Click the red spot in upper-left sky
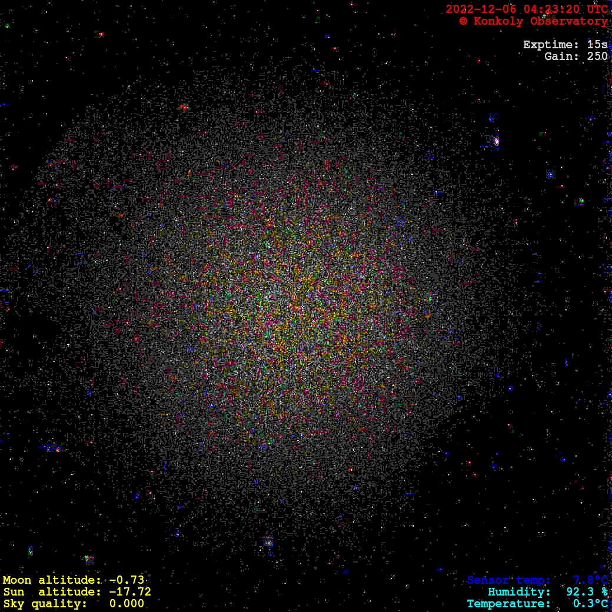 click(184, 107)
